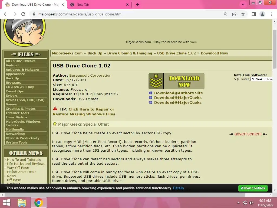
Task: Open the Appearance category
Action: tap(15, 74)
